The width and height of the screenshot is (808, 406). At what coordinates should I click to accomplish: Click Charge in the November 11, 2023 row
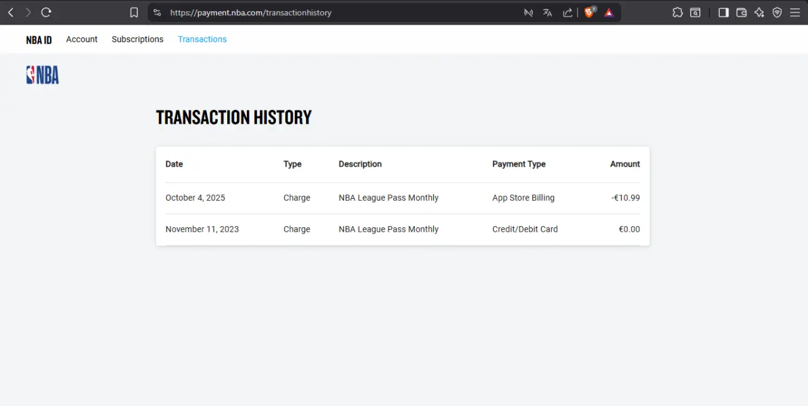click(297, 229)
